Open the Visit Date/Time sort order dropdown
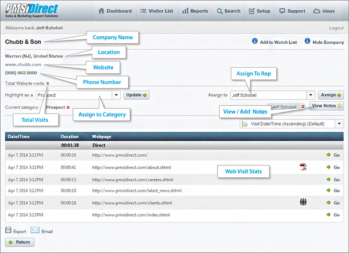This screenshot has width=349, height=253. (x=339, y=124)
